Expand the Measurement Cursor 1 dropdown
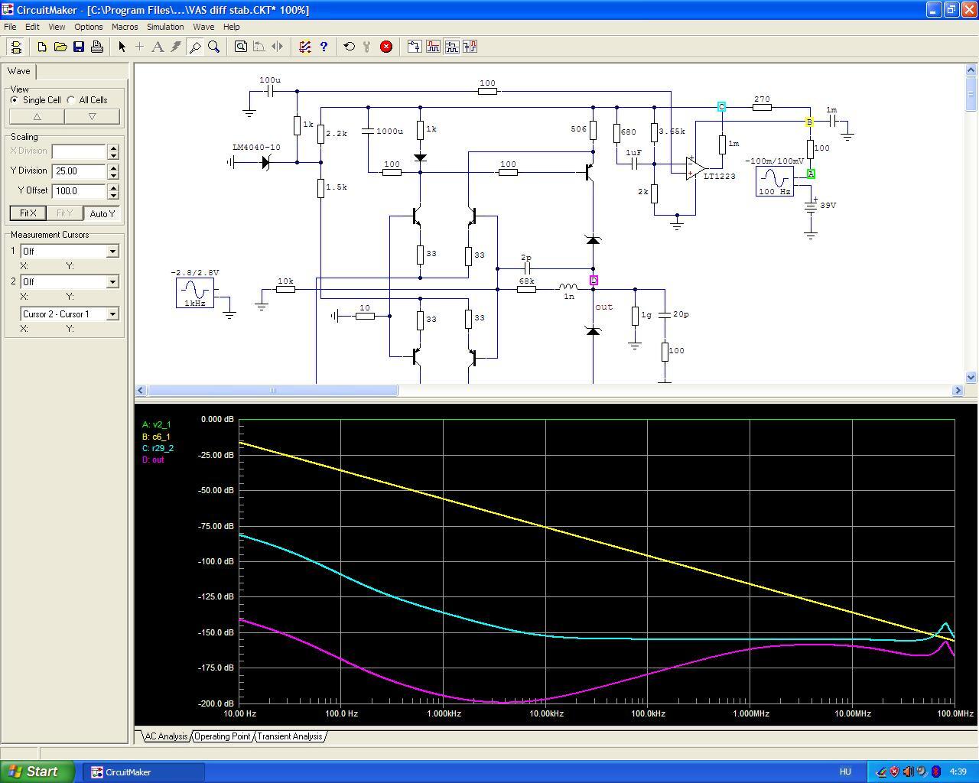 [x=112, y=252]
